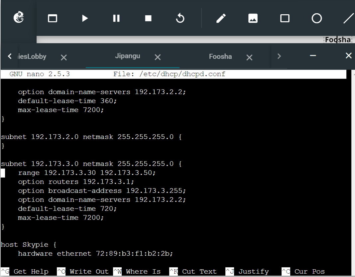Select the draw rectangle tool
The image size is (355, 277).
coord(285,18)
